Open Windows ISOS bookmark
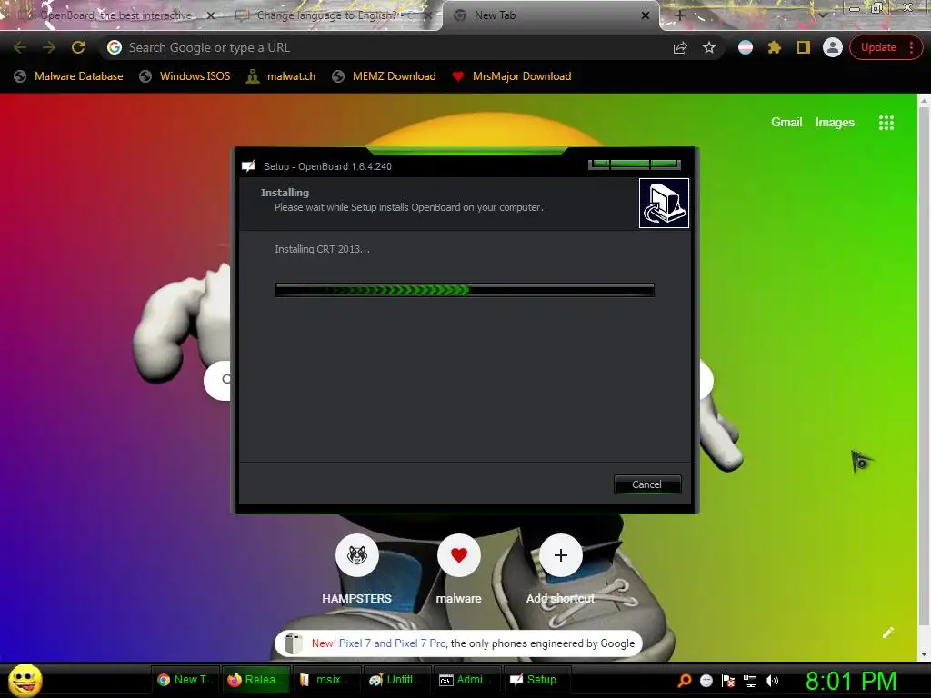931x698 pixels. (x=185, y=76)
